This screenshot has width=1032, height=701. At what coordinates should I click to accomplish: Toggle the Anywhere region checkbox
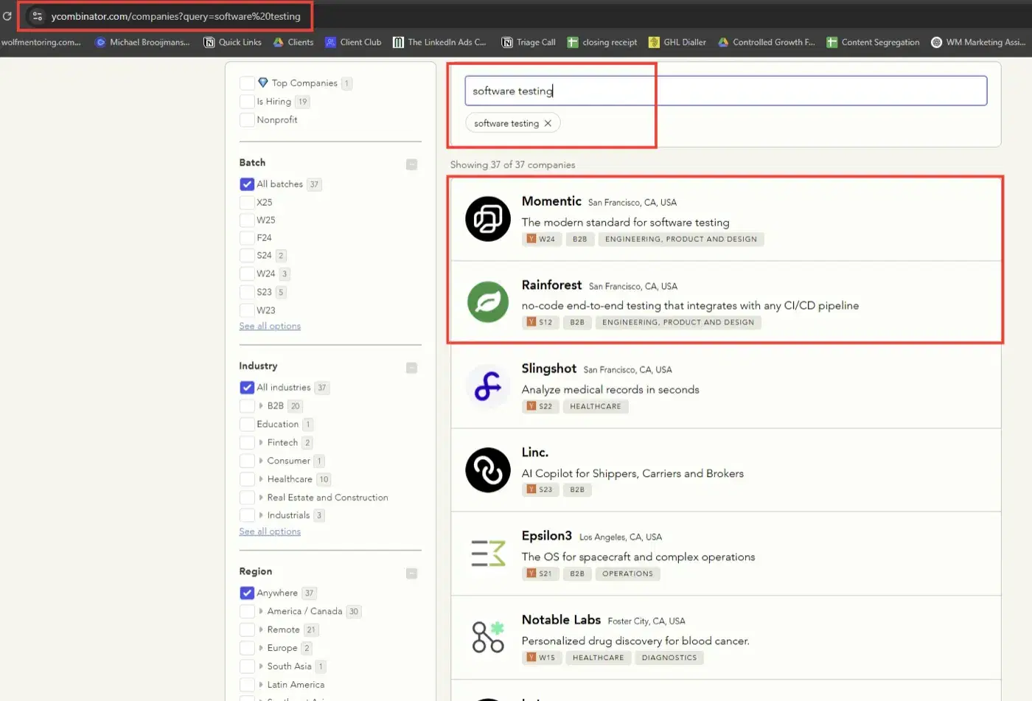coord(247,593)
